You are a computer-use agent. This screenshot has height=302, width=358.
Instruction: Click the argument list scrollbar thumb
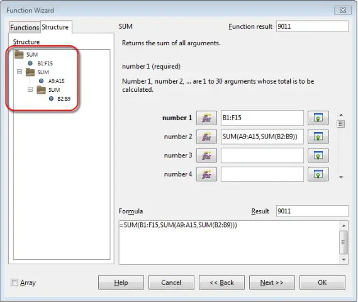coord(340,124)
